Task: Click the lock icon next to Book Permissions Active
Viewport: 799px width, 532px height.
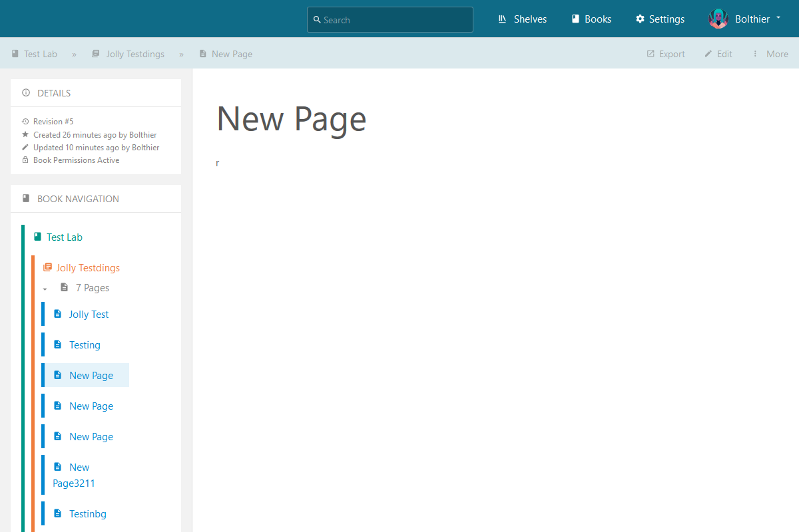Action: [x=25, y=160]
